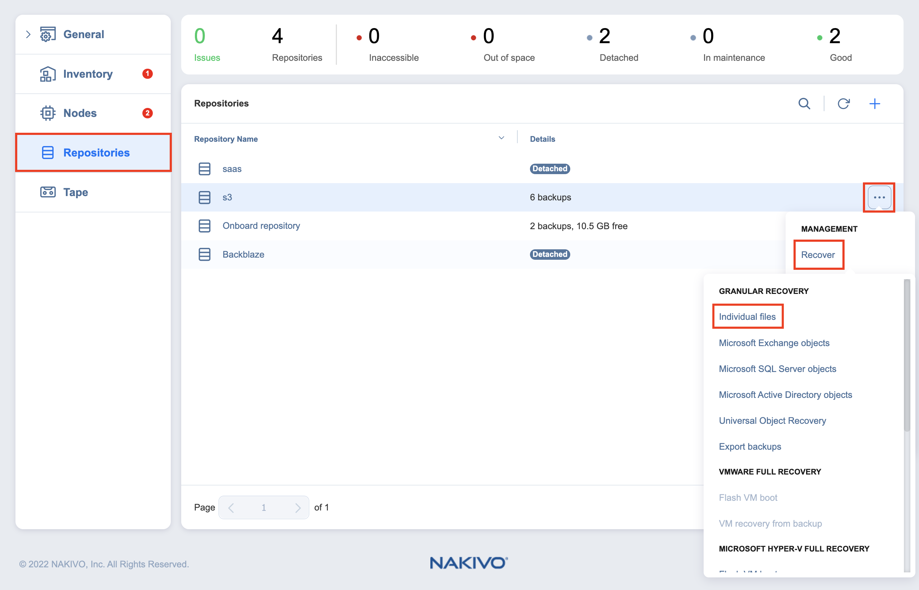Click the Repository Name column header
The height and width of the screenshot is (590, 919).
pyautogui.click(x=226, y=139)
